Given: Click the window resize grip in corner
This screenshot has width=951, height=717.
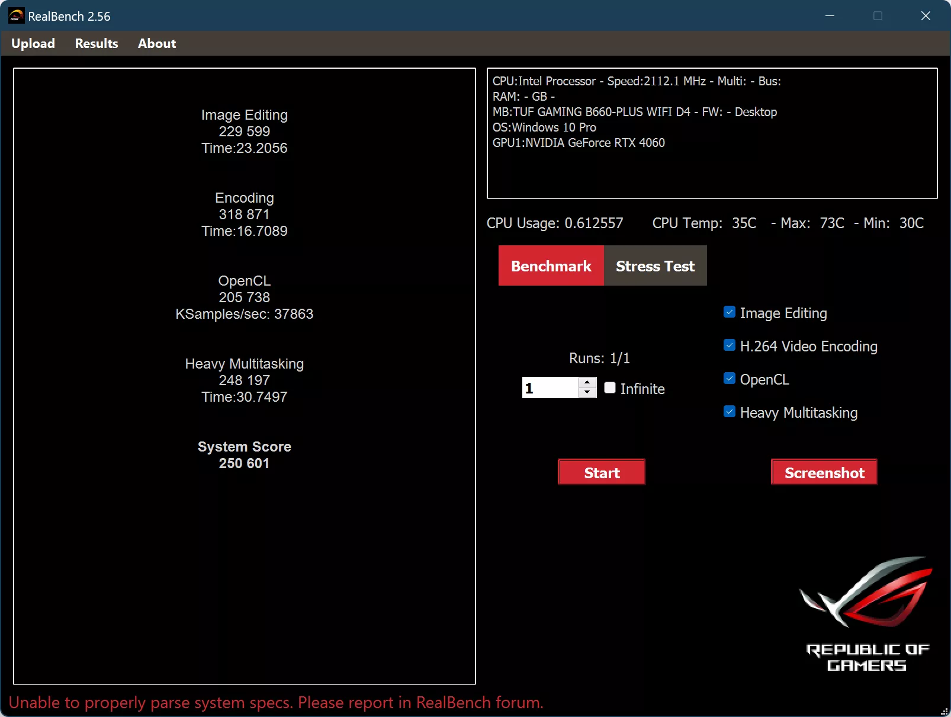Looking at the screenshot, I should (944, 710).
